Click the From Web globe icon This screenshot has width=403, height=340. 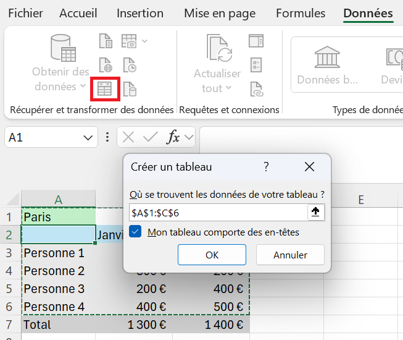pos(106,65)
